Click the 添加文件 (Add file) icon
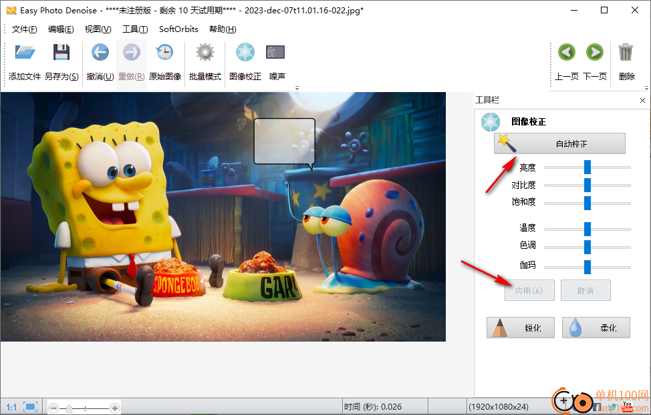This screenshot has height=415, width=651. pos(25,53)
